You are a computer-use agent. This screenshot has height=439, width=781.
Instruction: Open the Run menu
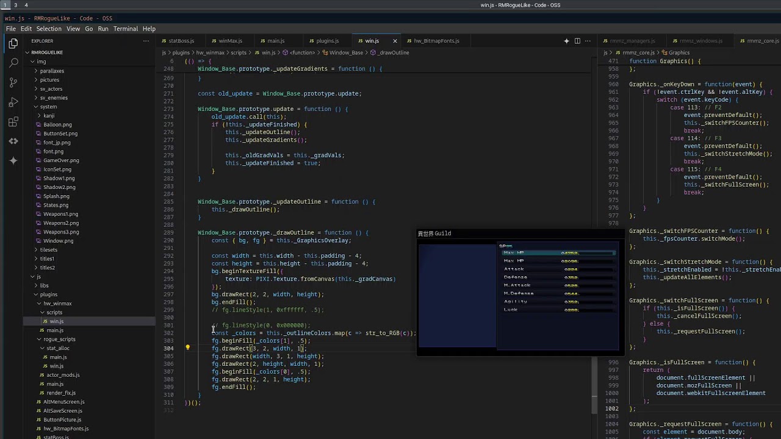click(x=103, y=29)
